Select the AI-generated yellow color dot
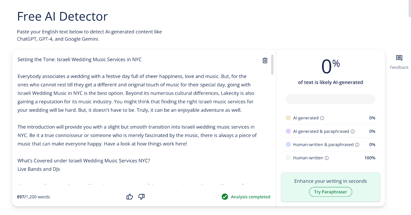The height and width of the screenshot is (215, 411). 288,118
